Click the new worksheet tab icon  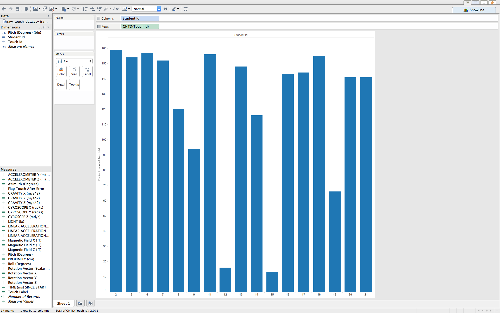[x=80, y=303]
